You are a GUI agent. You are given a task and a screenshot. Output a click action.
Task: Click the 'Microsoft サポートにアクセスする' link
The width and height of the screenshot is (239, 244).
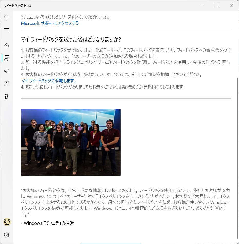click(50, 23)
